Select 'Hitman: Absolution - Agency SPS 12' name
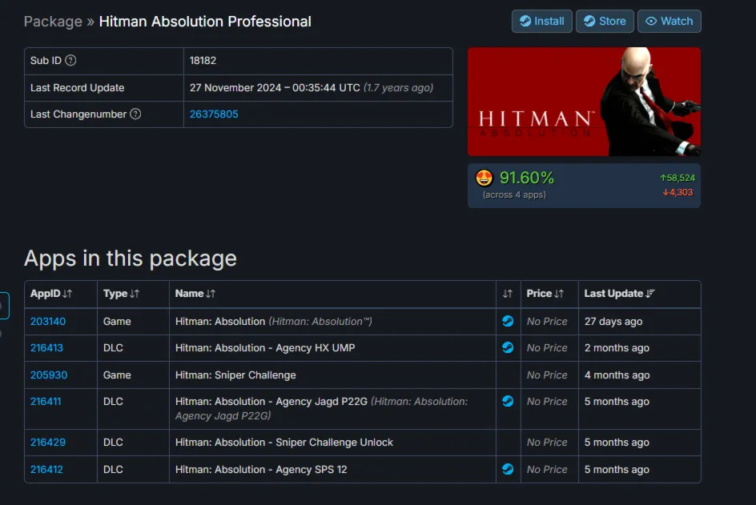Screen dimensions: 756x505 click(x=261, y=469)
